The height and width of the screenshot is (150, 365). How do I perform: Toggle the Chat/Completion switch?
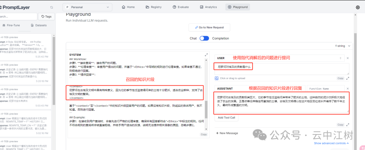click(x=204, y=39)
